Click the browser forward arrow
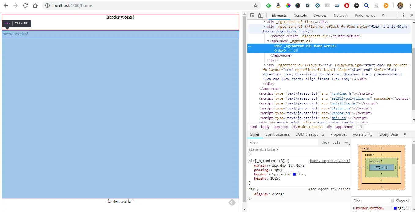Viewport: 415px width, 212px height. click(16, 5)
